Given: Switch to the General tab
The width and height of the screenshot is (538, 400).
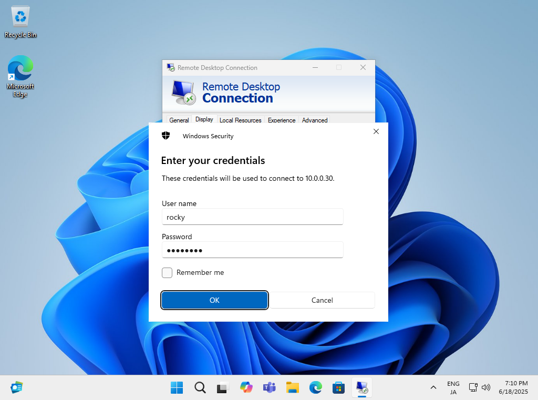Looking at the screenshot, I should (179, 120).
